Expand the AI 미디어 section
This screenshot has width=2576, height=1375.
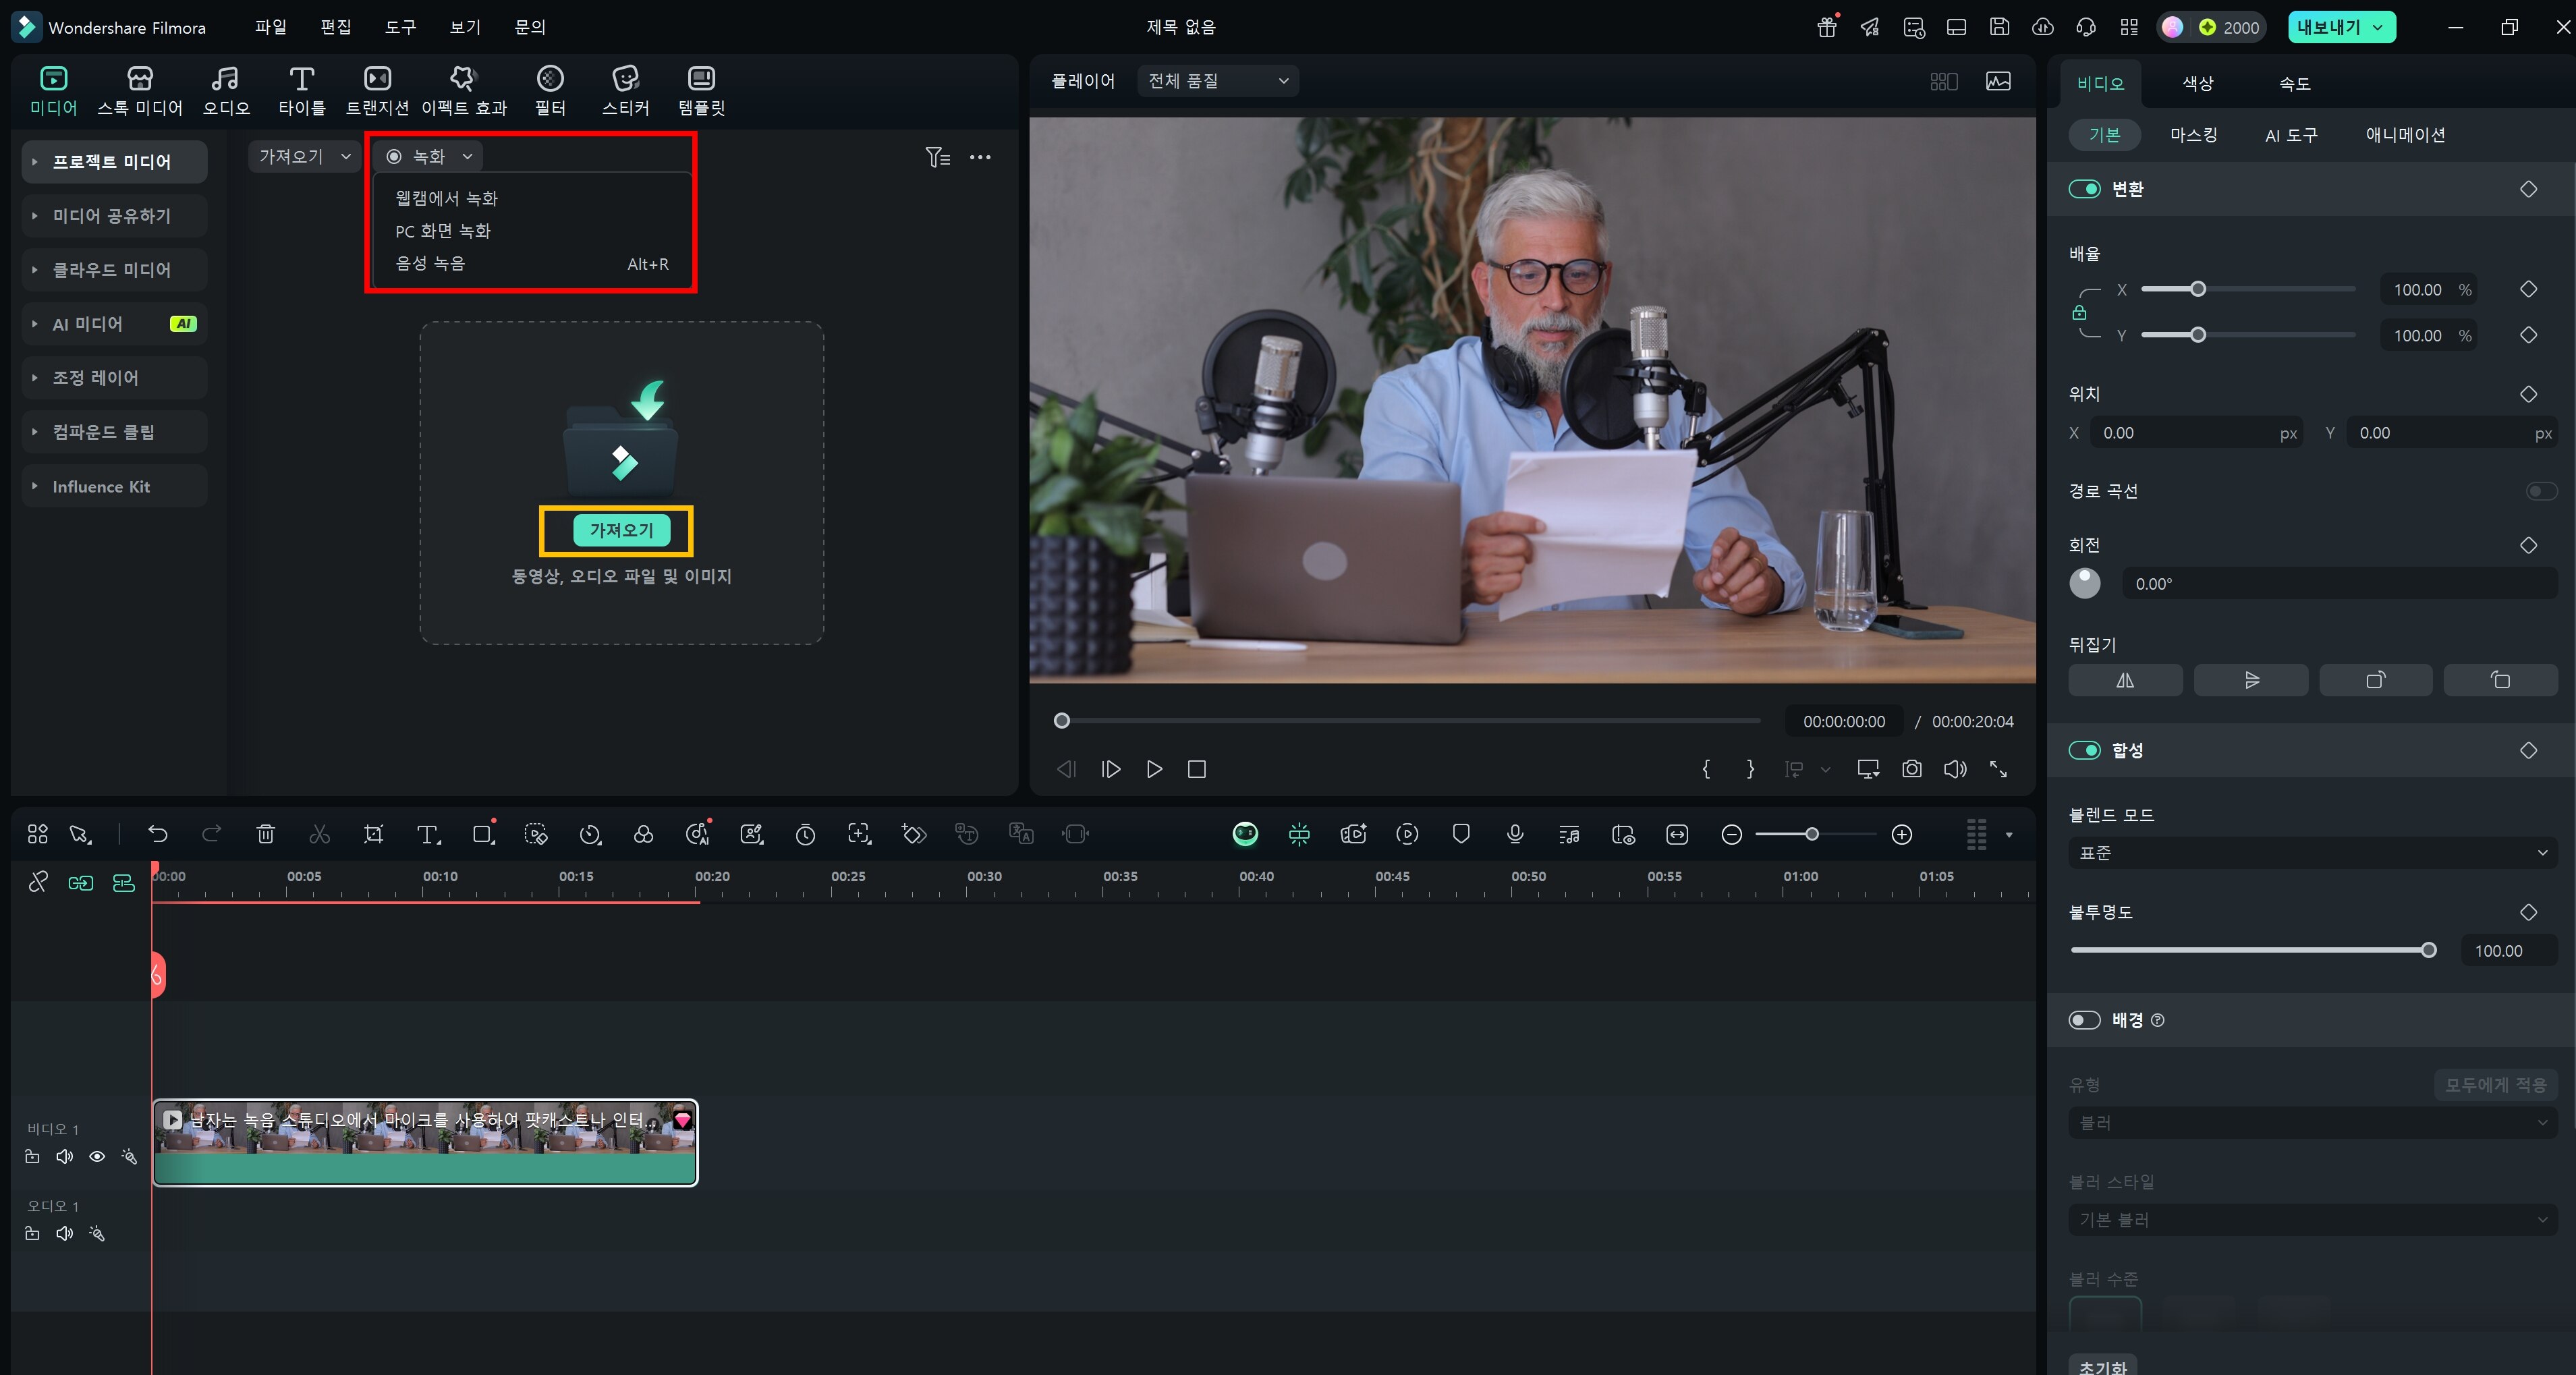click(x=34, y=324)
